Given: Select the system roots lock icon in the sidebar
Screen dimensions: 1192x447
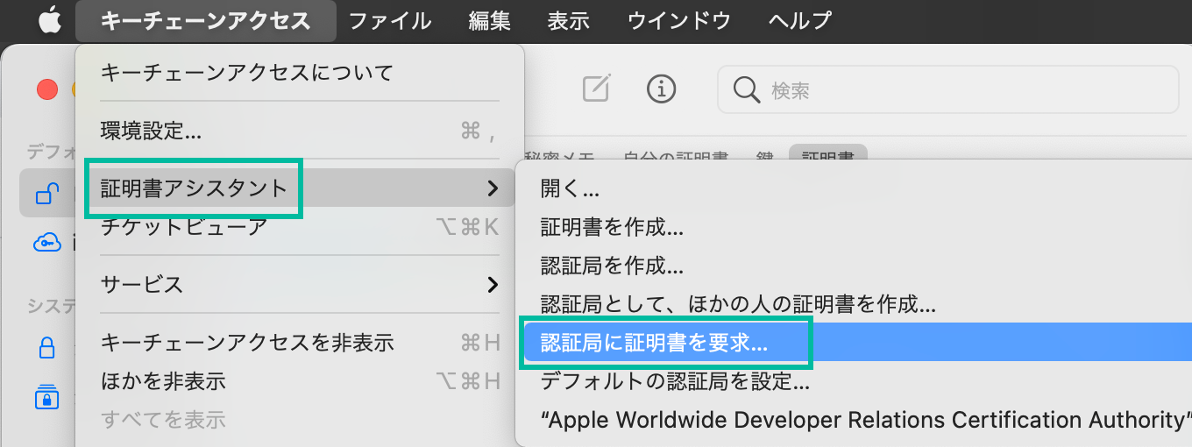Looking at the screenshot, I should [x=47, y=396].
